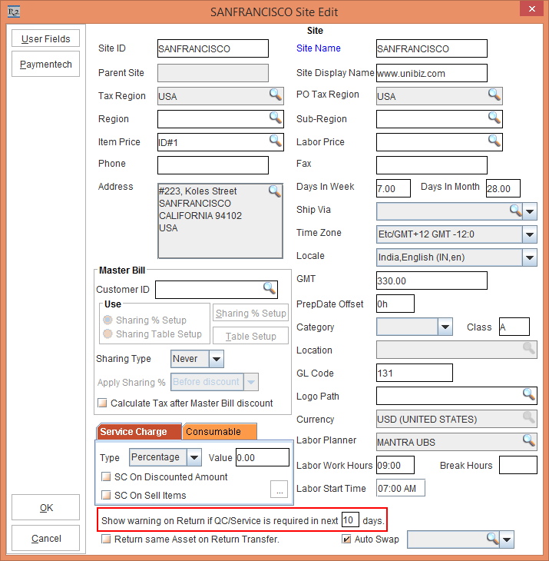Click the User Fields button

click(45, 38)
